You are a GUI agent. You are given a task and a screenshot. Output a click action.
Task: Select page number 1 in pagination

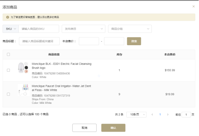coord(160,115)
